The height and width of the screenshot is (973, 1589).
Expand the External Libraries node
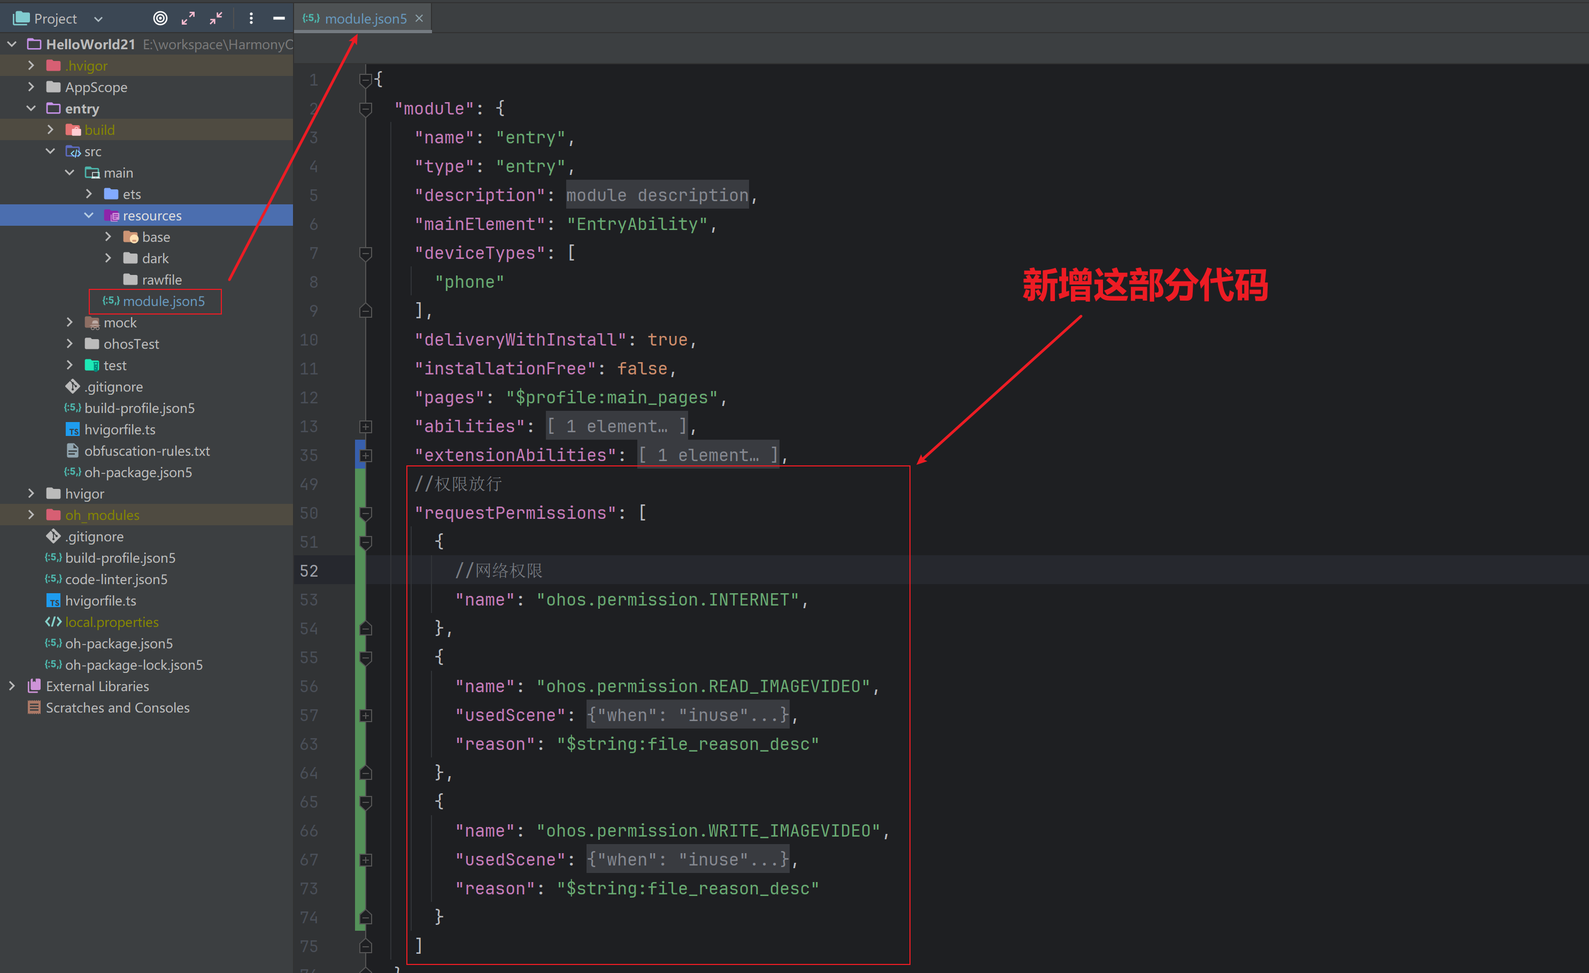click(12, 686)
